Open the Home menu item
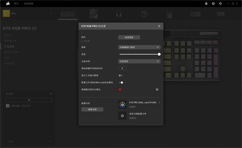Image resolution: width=242 pixels, height=148 pixels. tap(16, 4)
